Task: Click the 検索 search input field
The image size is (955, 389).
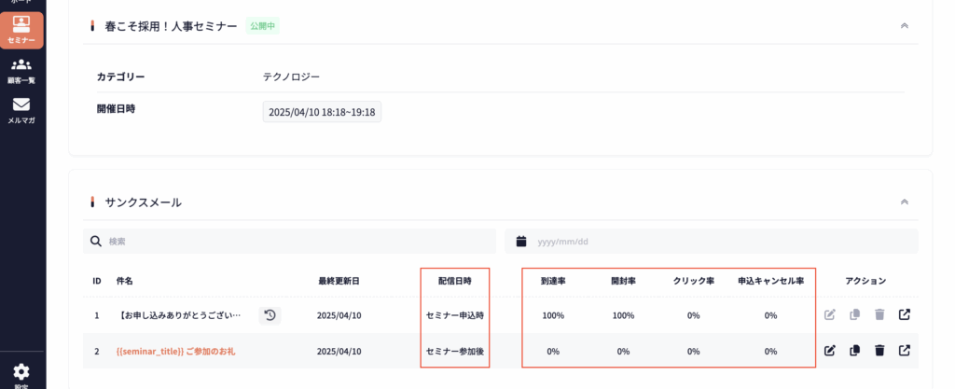Action: pyautogui.click(x=298, y=242)
